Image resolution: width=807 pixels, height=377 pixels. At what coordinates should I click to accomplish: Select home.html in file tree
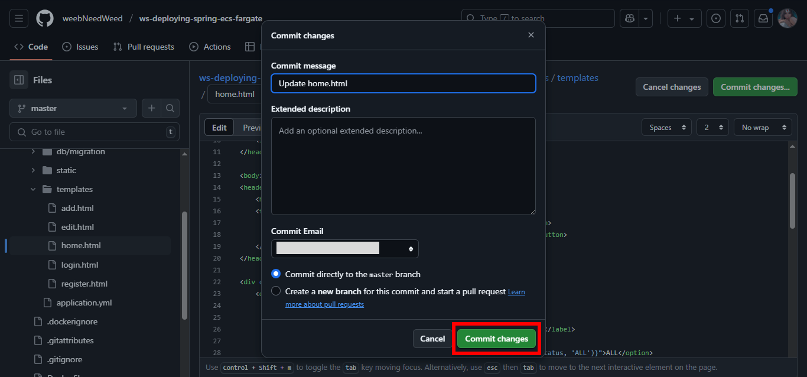pyautogui.click(x=81, y=245)
